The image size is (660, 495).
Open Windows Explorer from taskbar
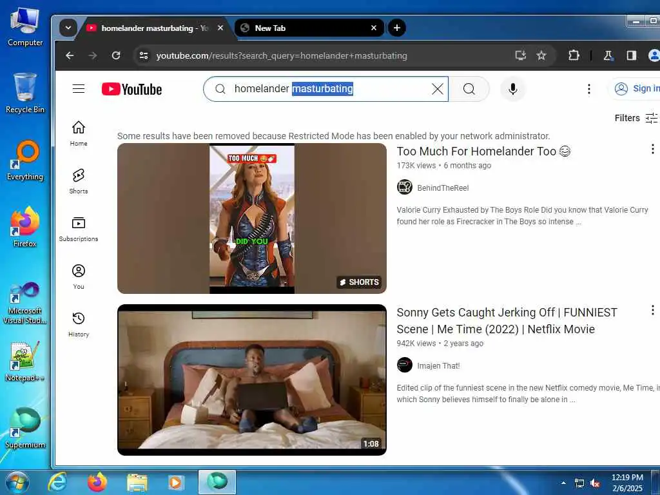[137, 483]
